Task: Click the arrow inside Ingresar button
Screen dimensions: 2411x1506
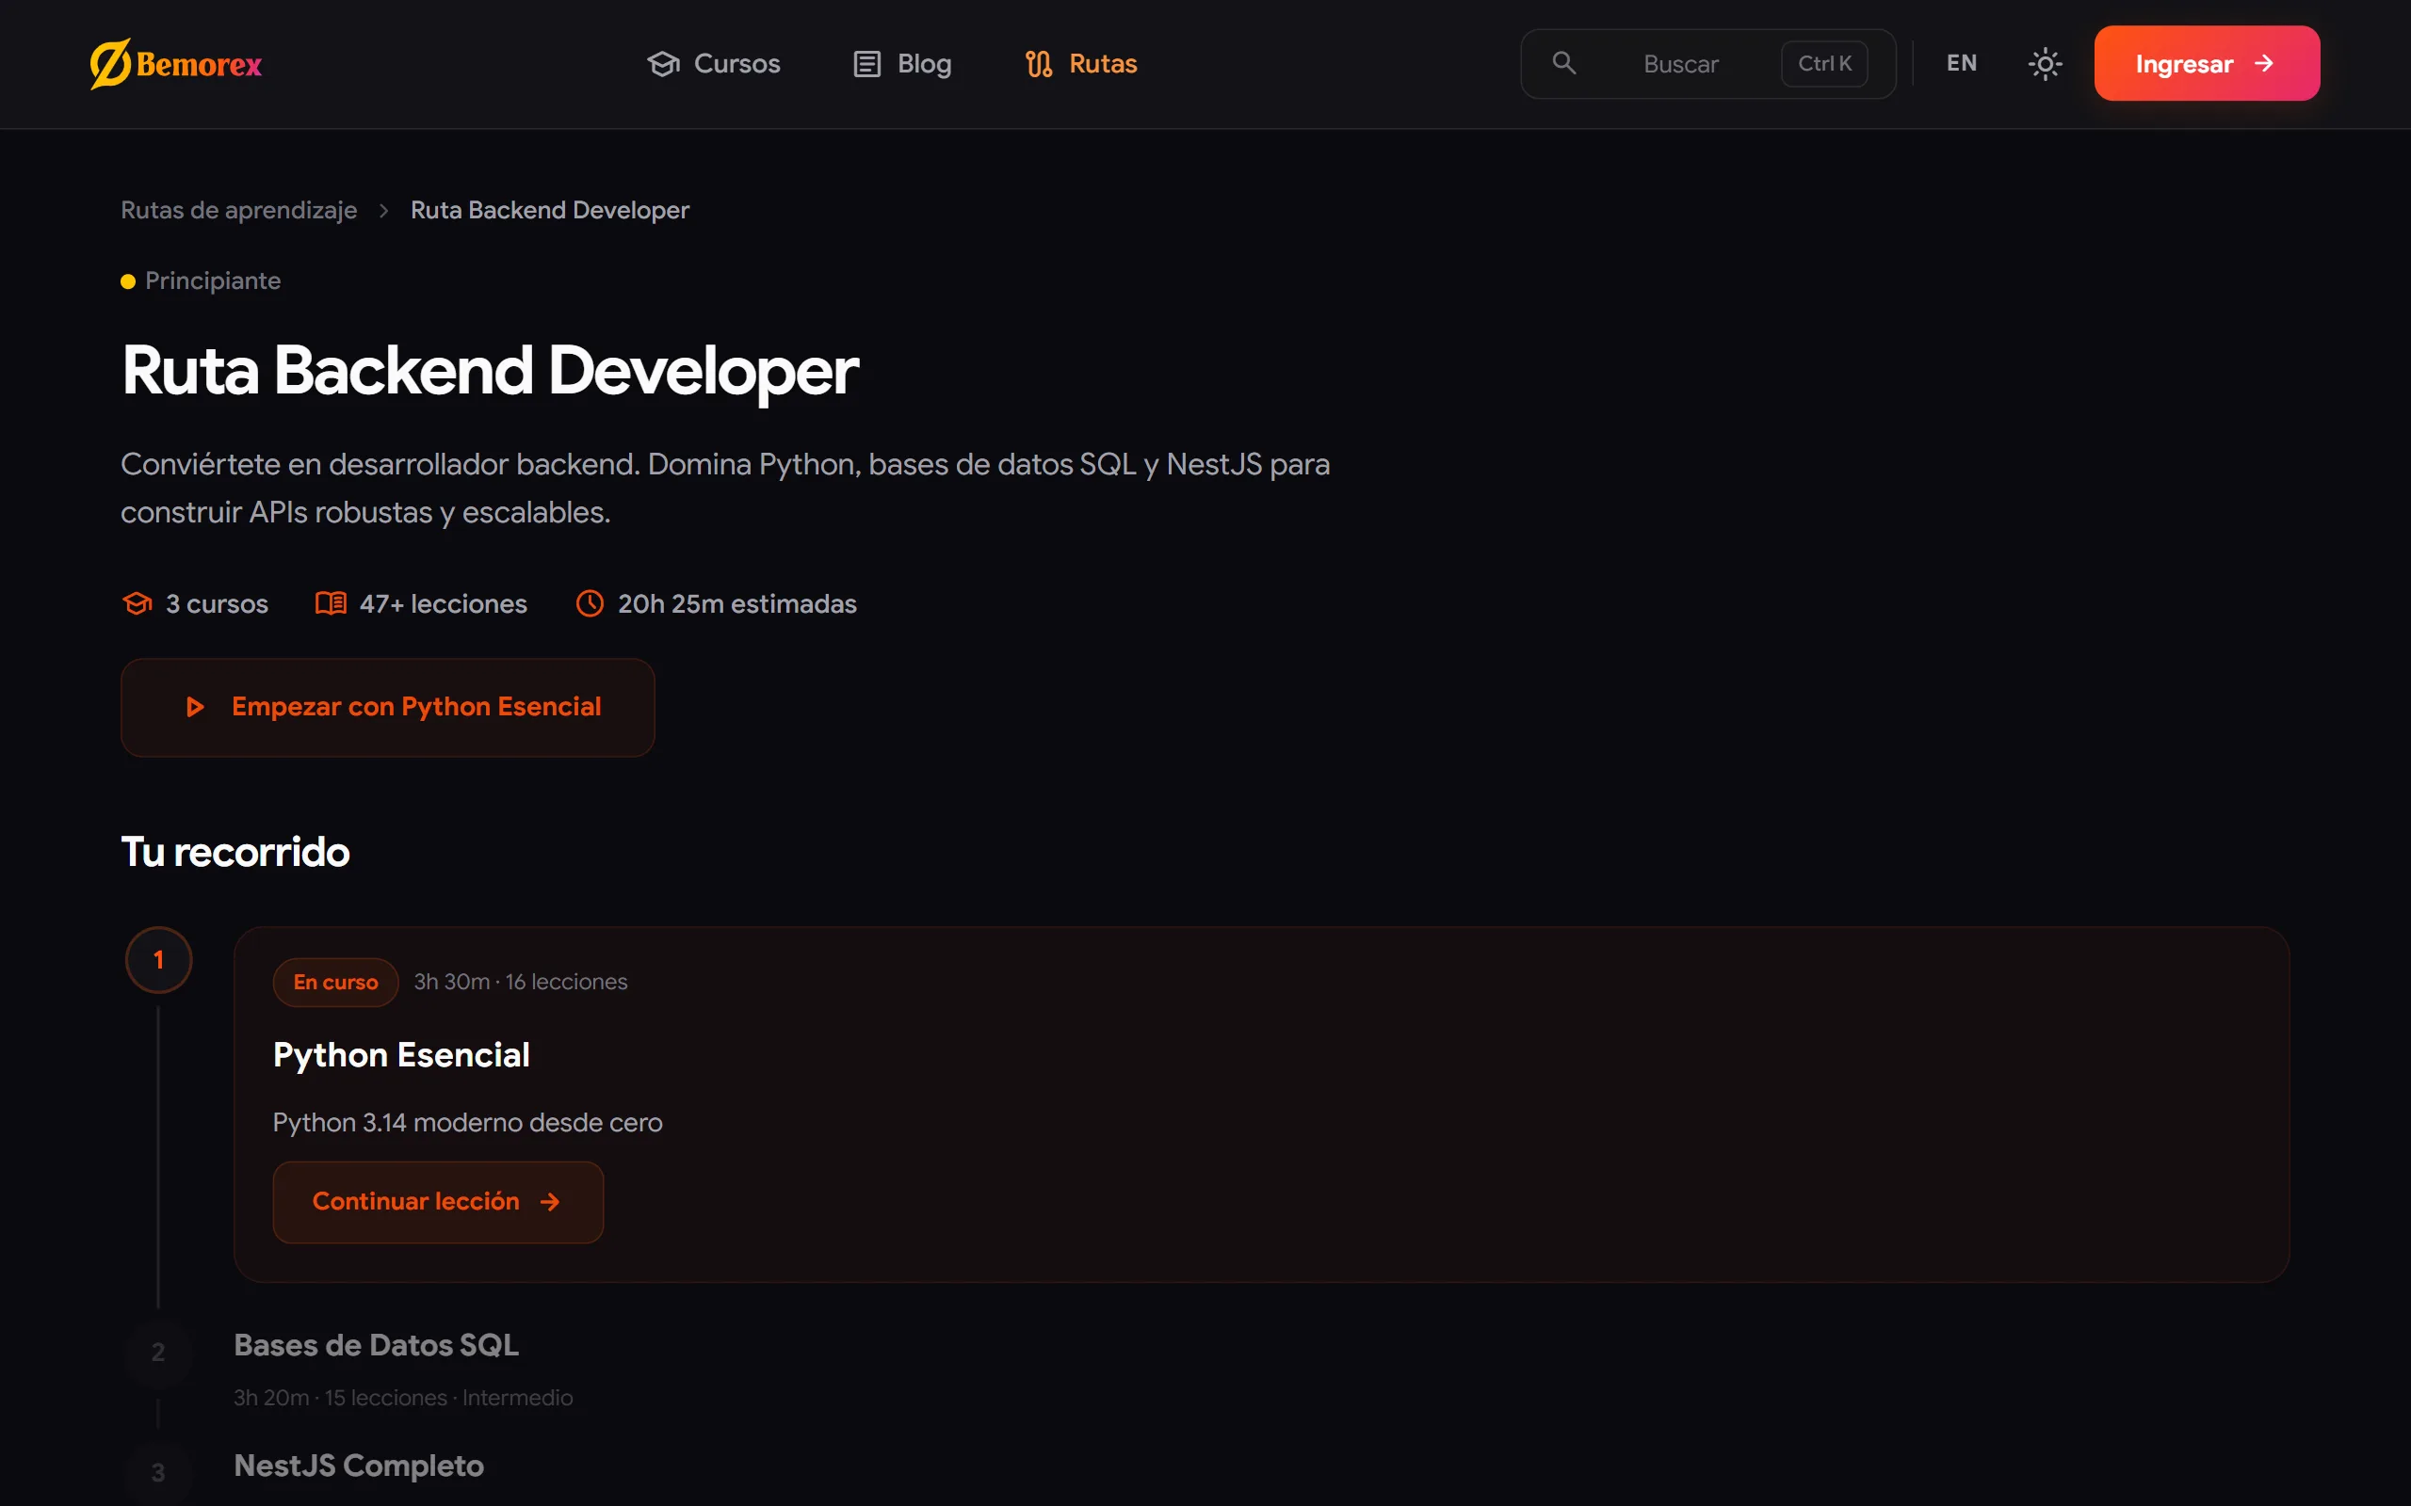Action: pos(2264,63)
